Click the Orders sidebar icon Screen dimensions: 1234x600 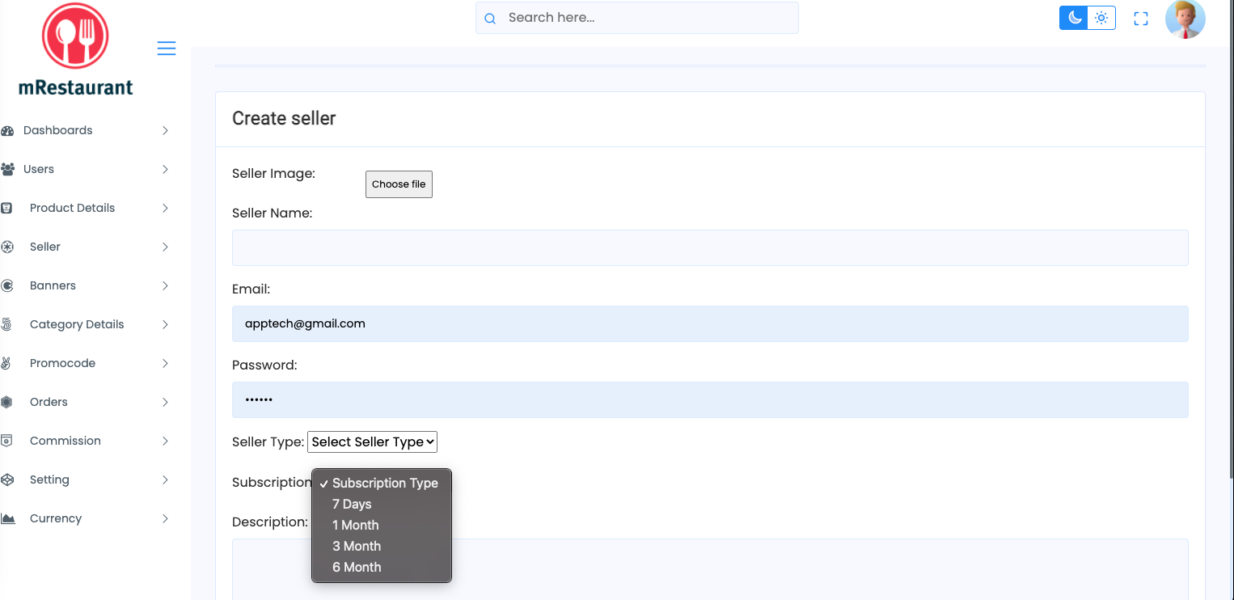[6, 402]
